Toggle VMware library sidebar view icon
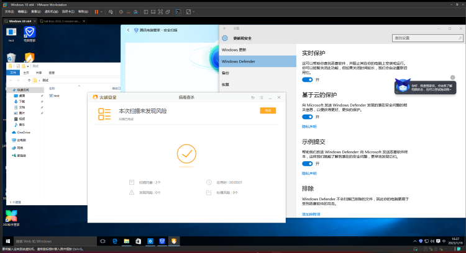The width and height of the screenshot is (466, 253). (x=145, y=12)
